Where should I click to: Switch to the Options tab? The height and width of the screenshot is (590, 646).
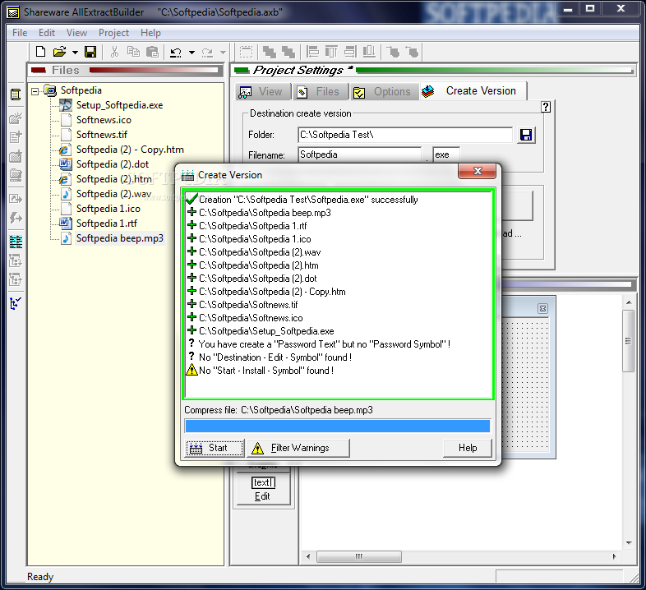click(x=384, y=91)
